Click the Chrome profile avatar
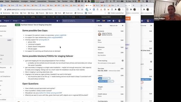 [x=119, y=9]
